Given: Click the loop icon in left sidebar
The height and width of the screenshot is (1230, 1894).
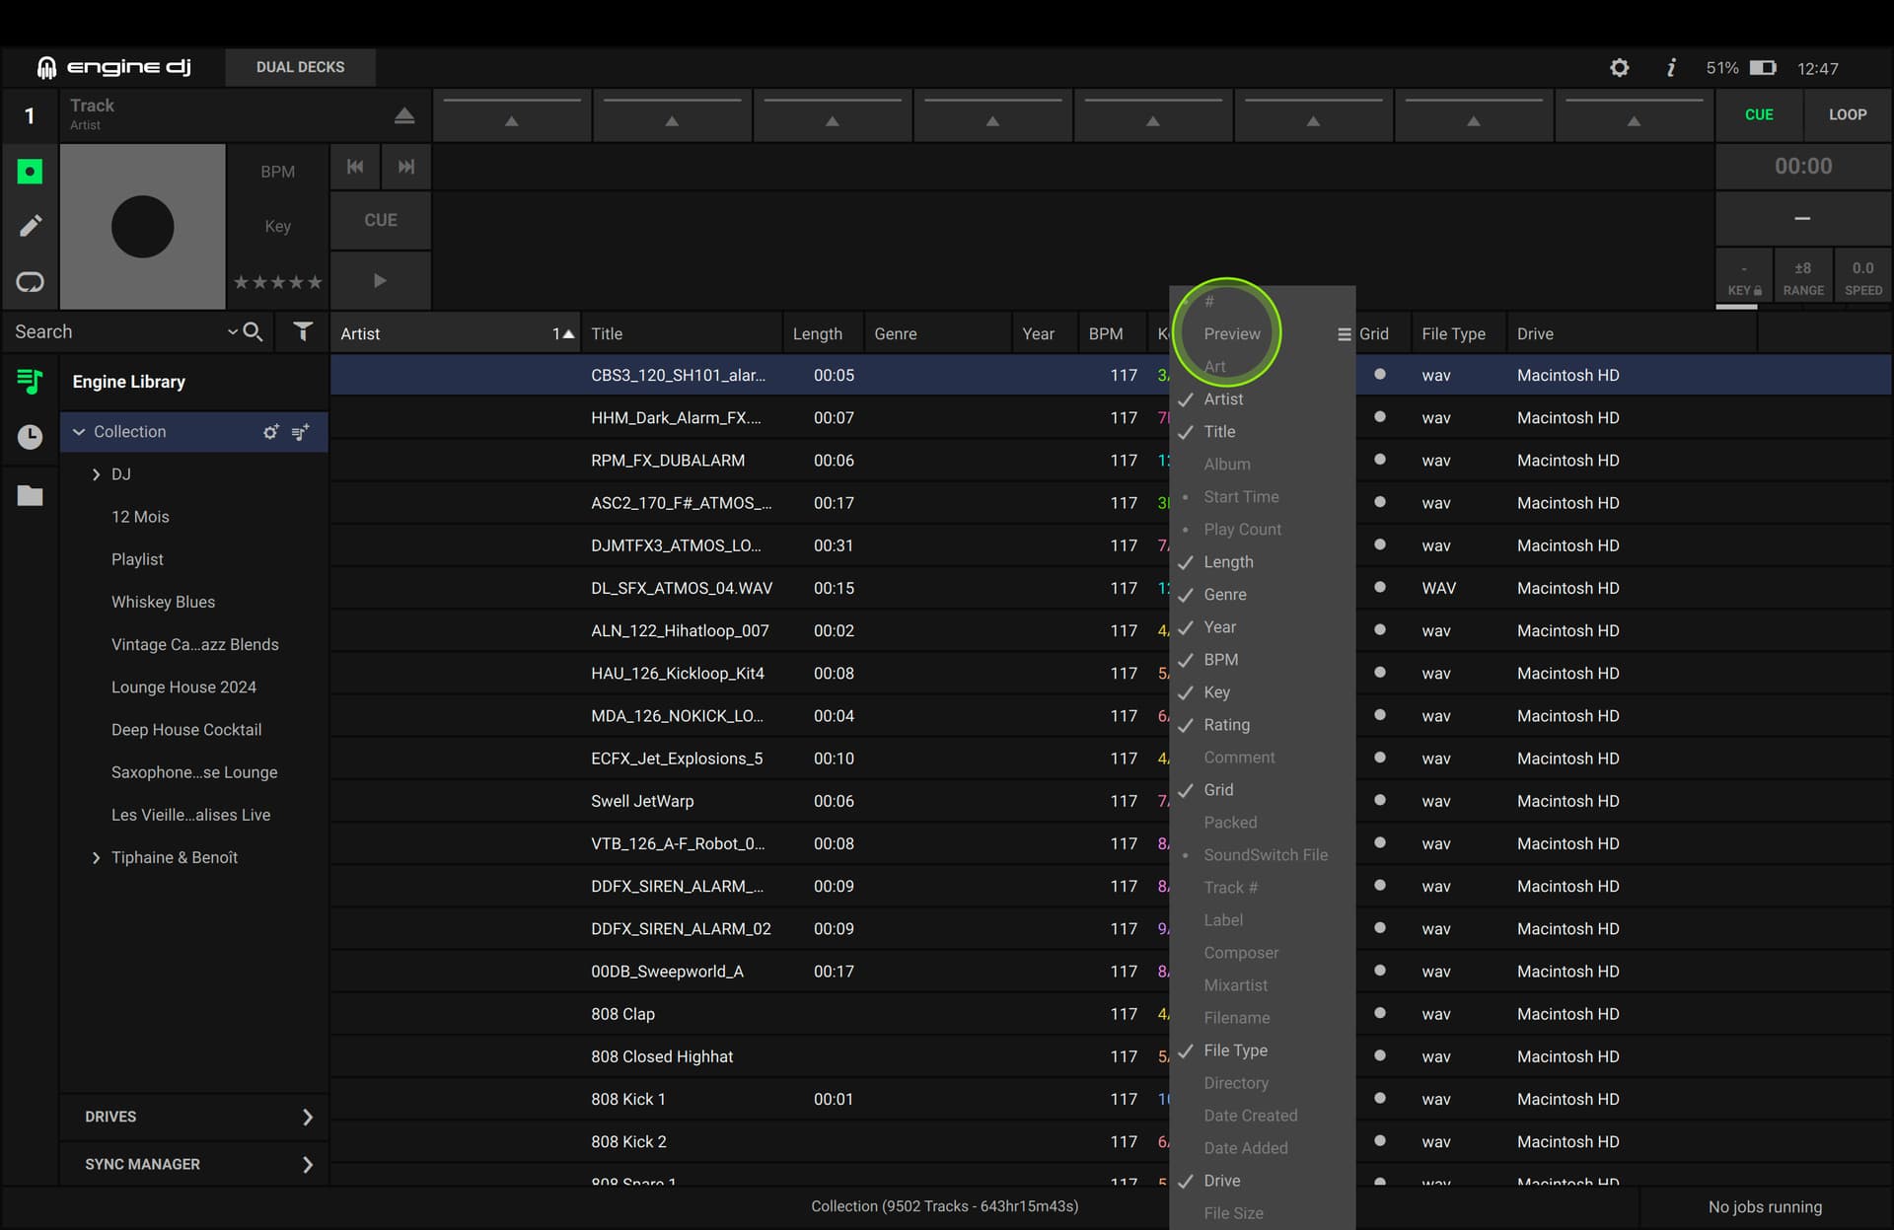Looking at the screenshot, I should (x=31, y=282).
